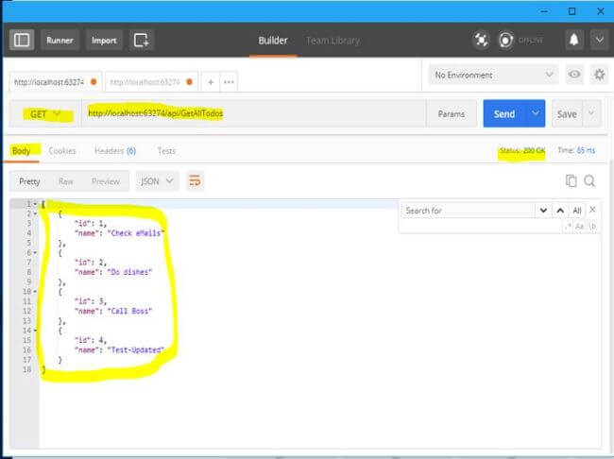Maximize the Postman window
Screen dimensions: 614x459
[571, 11]
